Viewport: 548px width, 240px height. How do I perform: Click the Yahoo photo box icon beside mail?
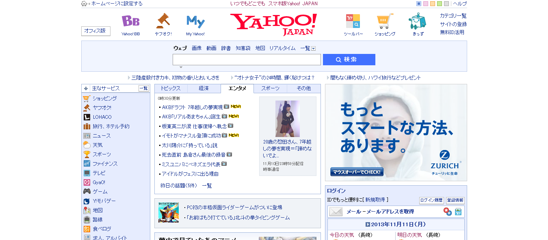[458, 212]
